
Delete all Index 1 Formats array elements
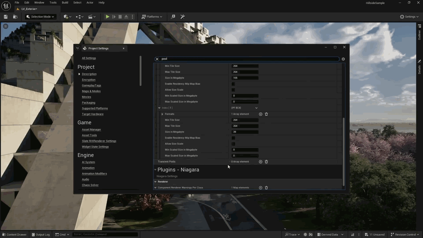click(266, 114)
